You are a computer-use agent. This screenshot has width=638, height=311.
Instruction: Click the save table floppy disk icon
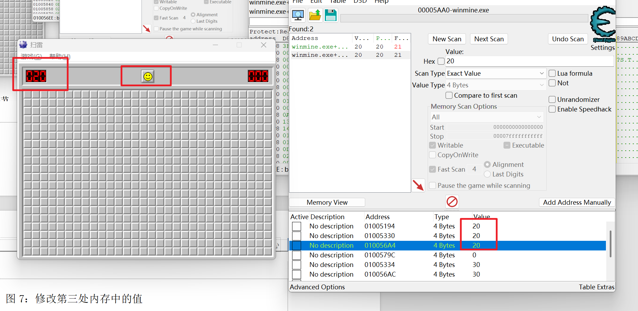pyautogui.click(x=331, y=15)
